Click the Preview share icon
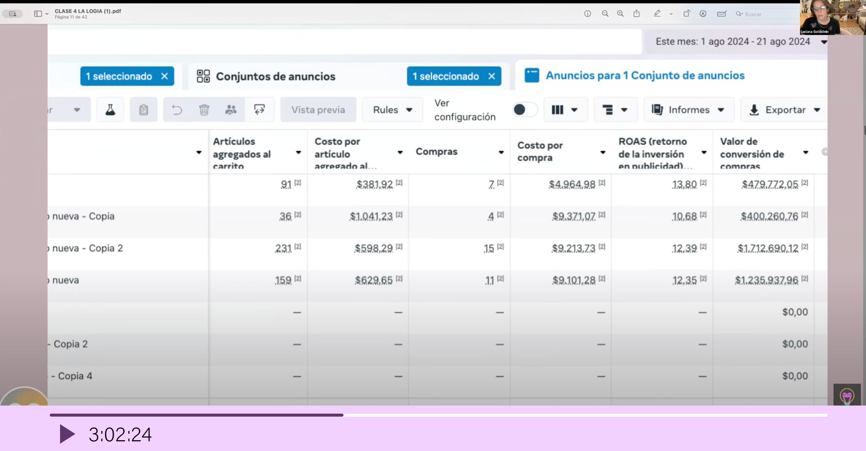 tap(637, 14)
